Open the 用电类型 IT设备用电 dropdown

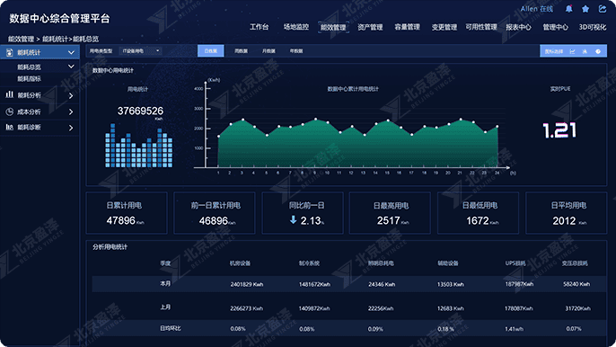coord(141,50)
